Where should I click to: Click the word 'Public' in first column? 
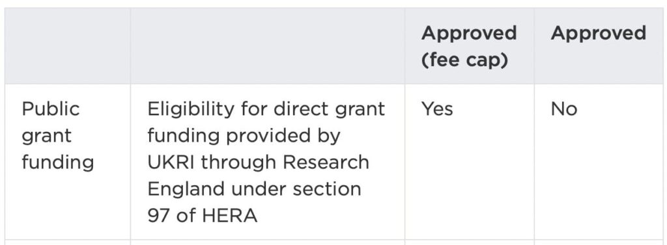point(51,109)
